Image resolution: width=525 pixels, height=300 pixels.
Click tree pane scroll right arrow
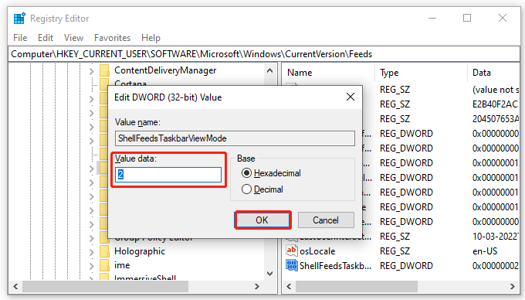[257, 287]
